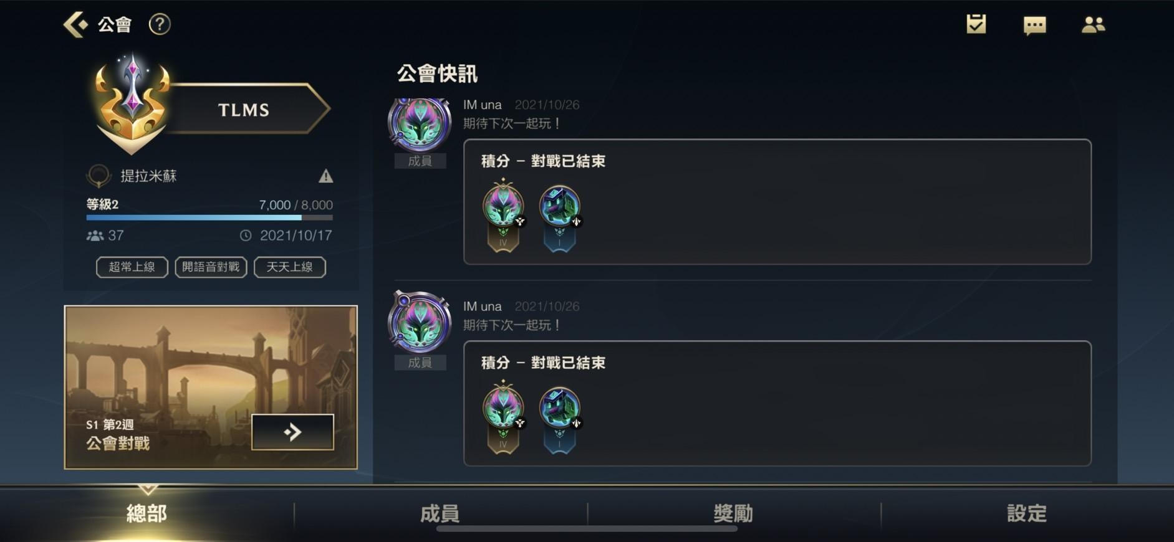Go back using the arrow beside 公會
Viewport: 1174px width, 542px height.
75,24
